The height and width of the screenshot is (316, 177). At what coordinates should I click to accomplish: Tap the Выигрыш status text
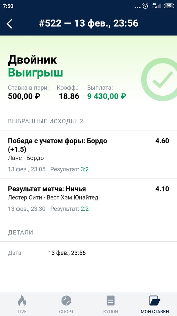[36, 73]
